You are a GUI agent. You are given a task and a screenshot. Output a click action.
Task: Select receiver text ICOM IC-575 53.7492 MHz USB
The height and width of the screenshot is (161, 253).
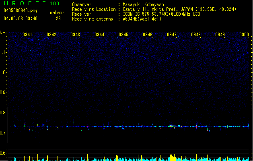pos(162,14)
